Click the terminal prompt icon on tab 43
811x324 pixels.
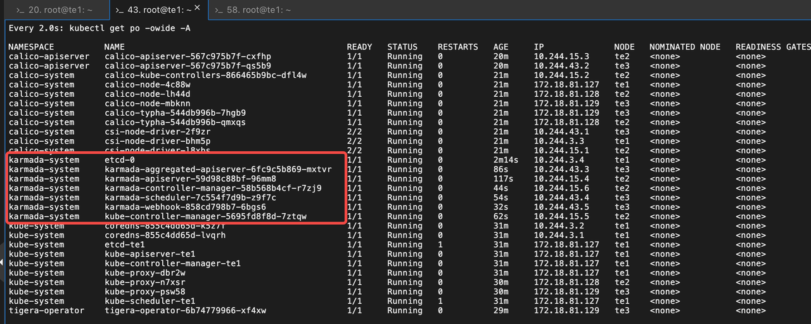point(120,11)
